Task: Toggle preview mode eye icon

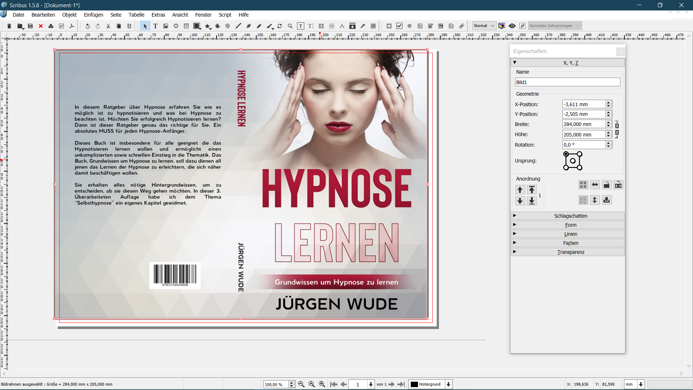Action: [x=512, y=26]
